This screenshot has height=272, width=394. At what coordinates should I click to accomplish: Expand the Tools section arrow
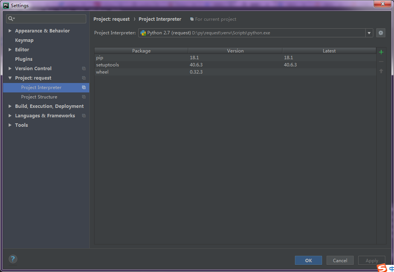tap(10, 125)
